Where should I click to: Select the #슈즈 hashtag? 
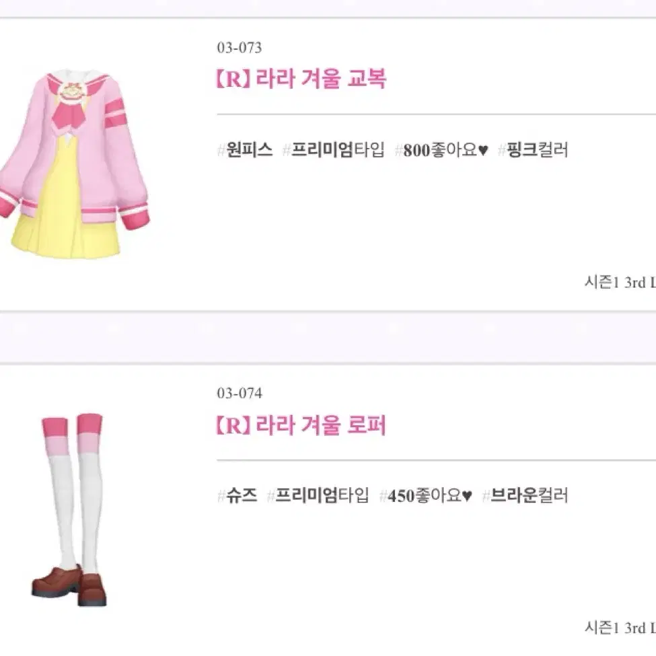[238, 496]
